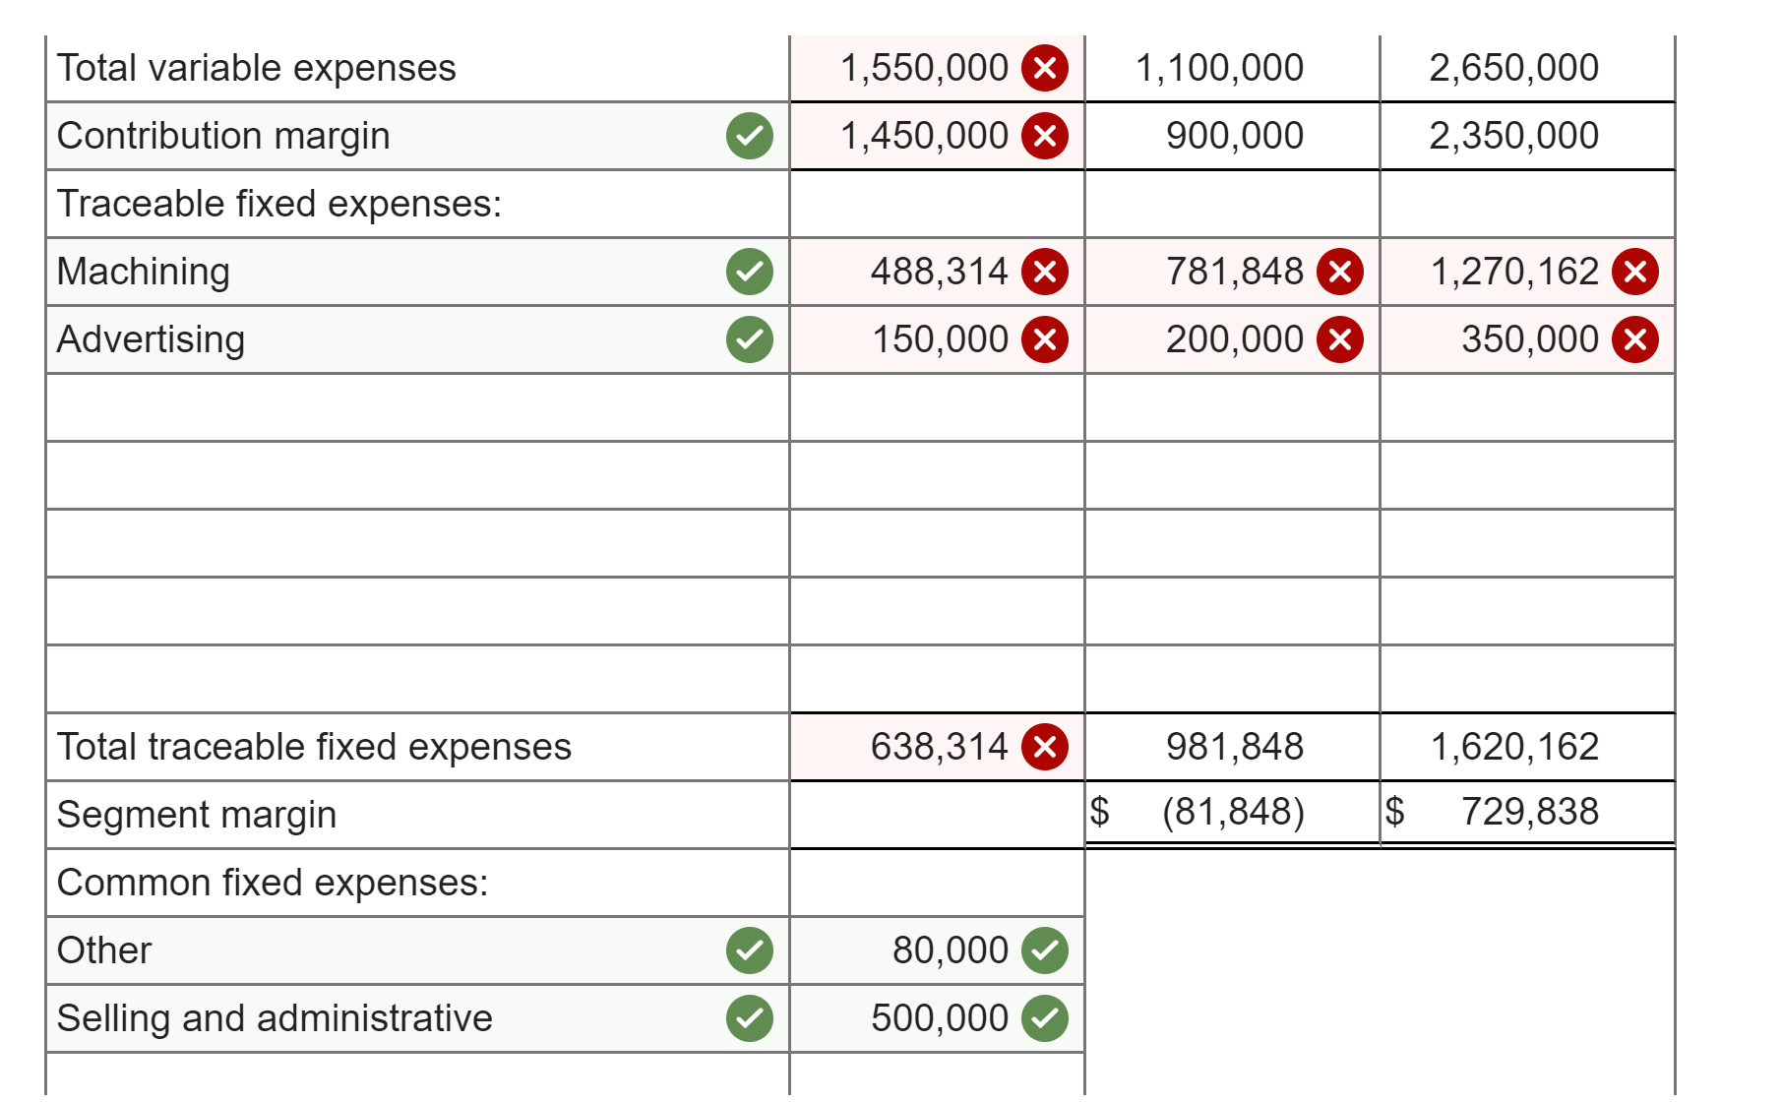
Task: Click the green check beside the 500,000 value
Action: pos(1046,1018)
